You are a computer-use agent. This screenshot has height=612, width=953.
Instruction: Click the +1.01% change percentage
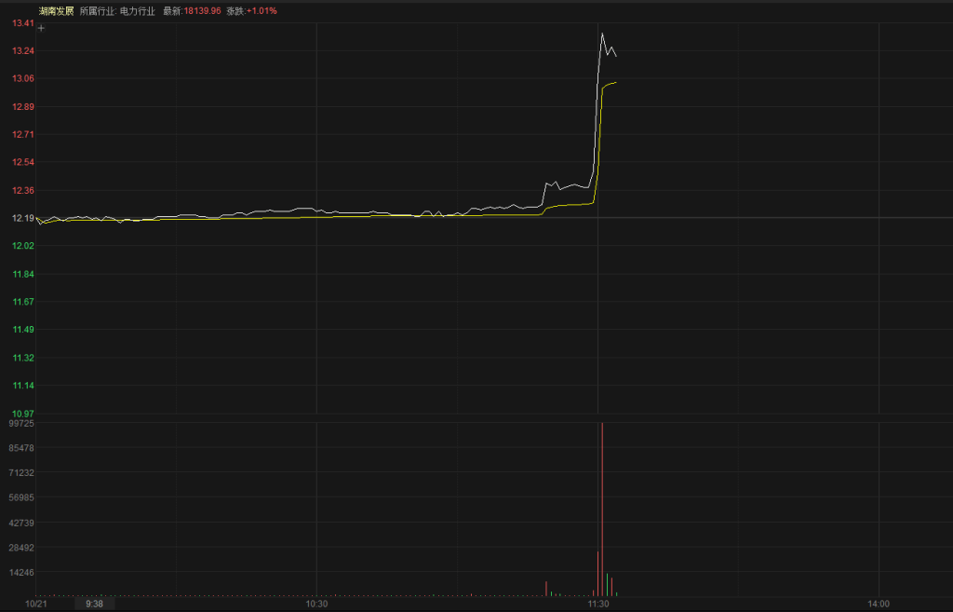click(x=262, y=10)
